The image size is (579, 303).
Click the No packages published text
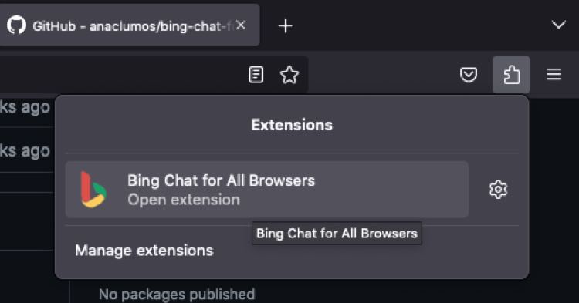[177, 295]
